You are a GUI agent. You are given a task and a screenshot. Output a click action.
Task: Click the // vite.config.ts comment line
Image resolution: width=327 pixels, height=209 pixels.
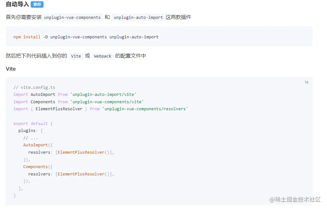pyautogui.click(x=35, y=87)
